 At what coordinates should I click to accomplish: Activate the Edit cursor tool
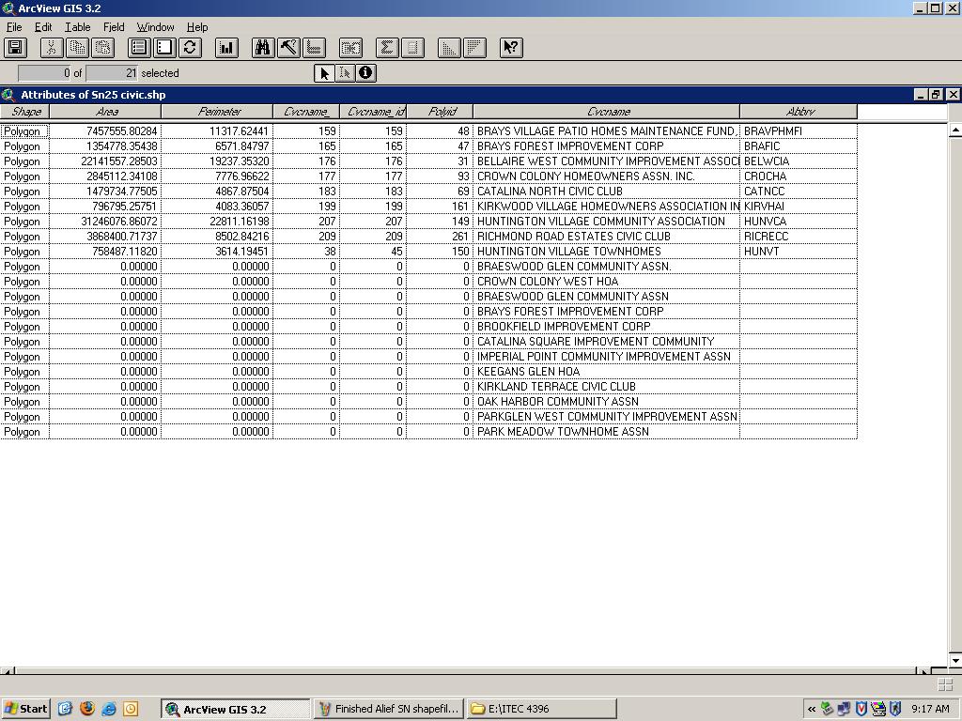[x=345, y=73]
